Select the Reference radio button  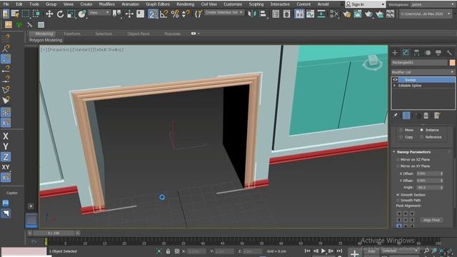[x=421, y=137]
